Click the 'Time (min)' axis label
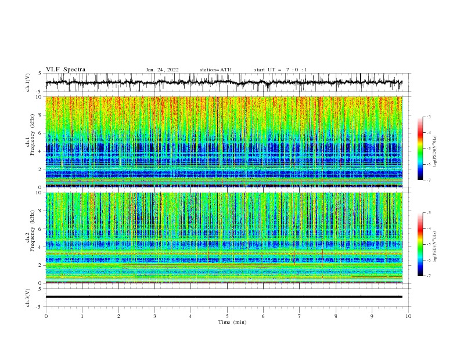Image resolution: width=460 pixels, height=355 pixels. coord(232,322)
